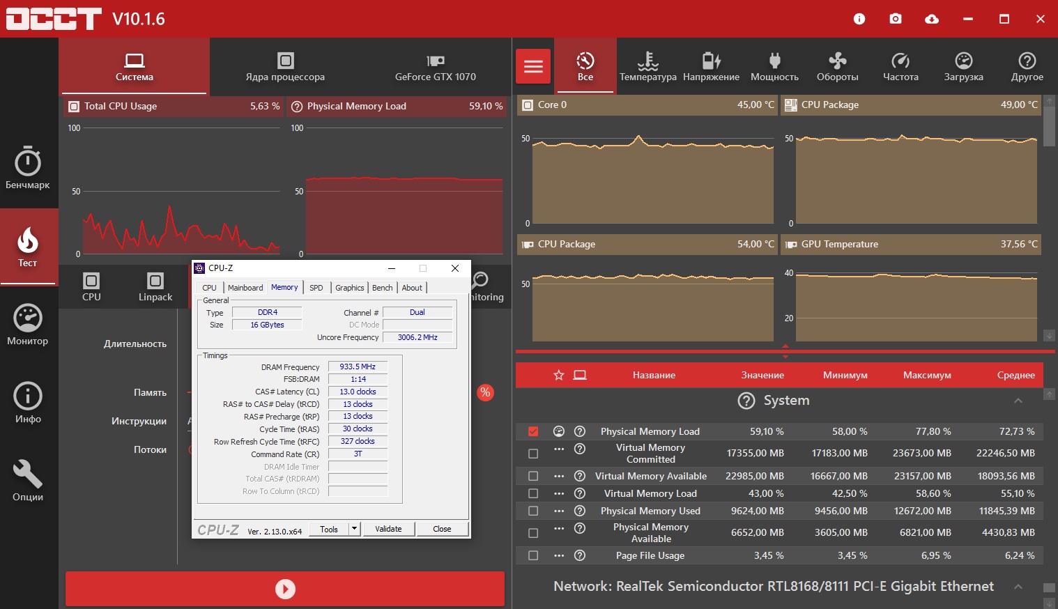Filter sensors by Мощность
The height and width of the screenshot is (609, 1058).
[774, 66]
